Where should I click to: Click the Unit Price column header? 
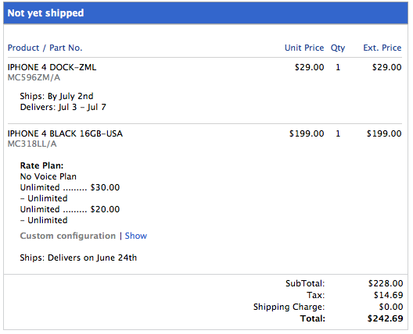(x=304, y=48)
